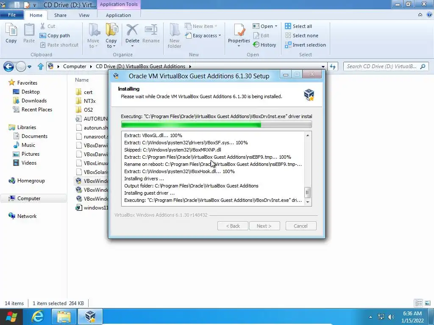The height and width of the screenshot is (325, 434).
Task: Open File Explorer taskbar icon
Action: [64, 317]
